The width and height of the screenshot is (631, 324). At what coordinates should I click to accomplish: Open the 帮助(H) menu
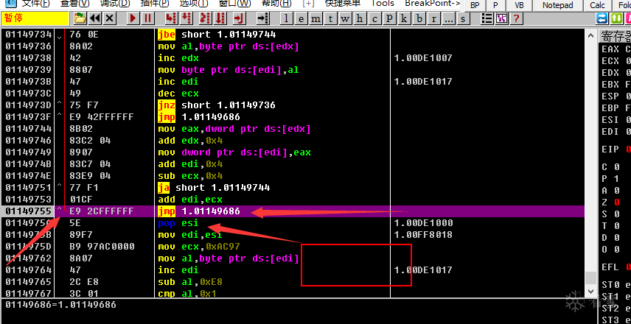pyautogui.click(x=276, y=4)
